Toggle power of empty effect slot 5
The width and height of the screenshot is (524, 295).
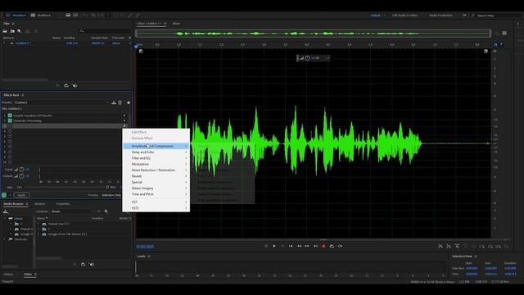pyautogui.click(x=10, y=137)
